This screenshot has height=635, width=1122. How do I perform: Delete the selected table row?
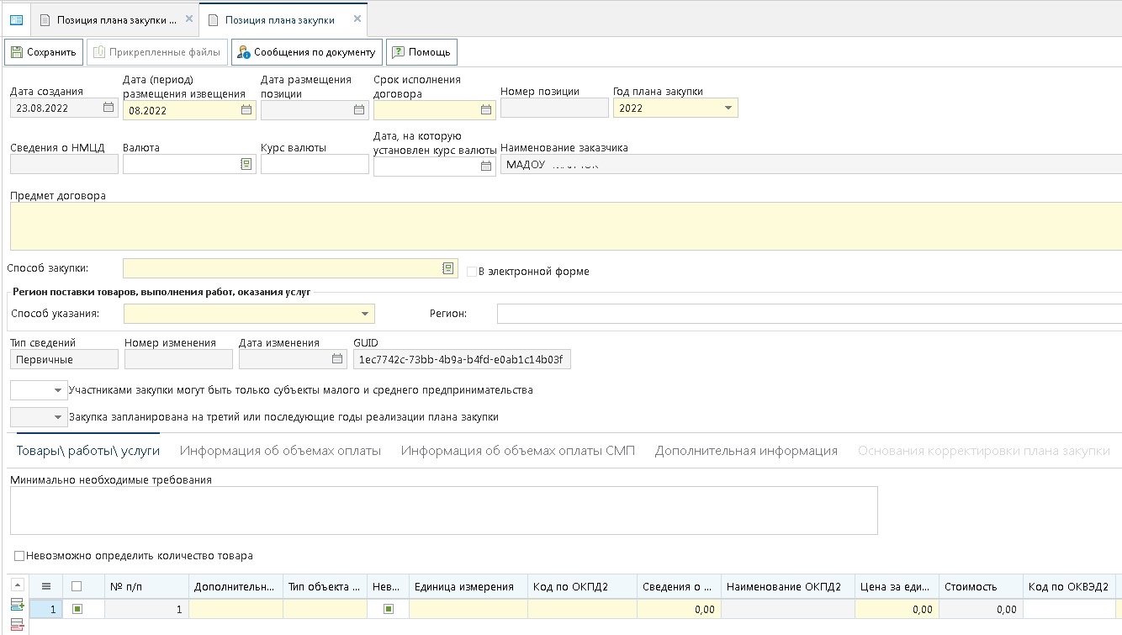pos(18,623)
